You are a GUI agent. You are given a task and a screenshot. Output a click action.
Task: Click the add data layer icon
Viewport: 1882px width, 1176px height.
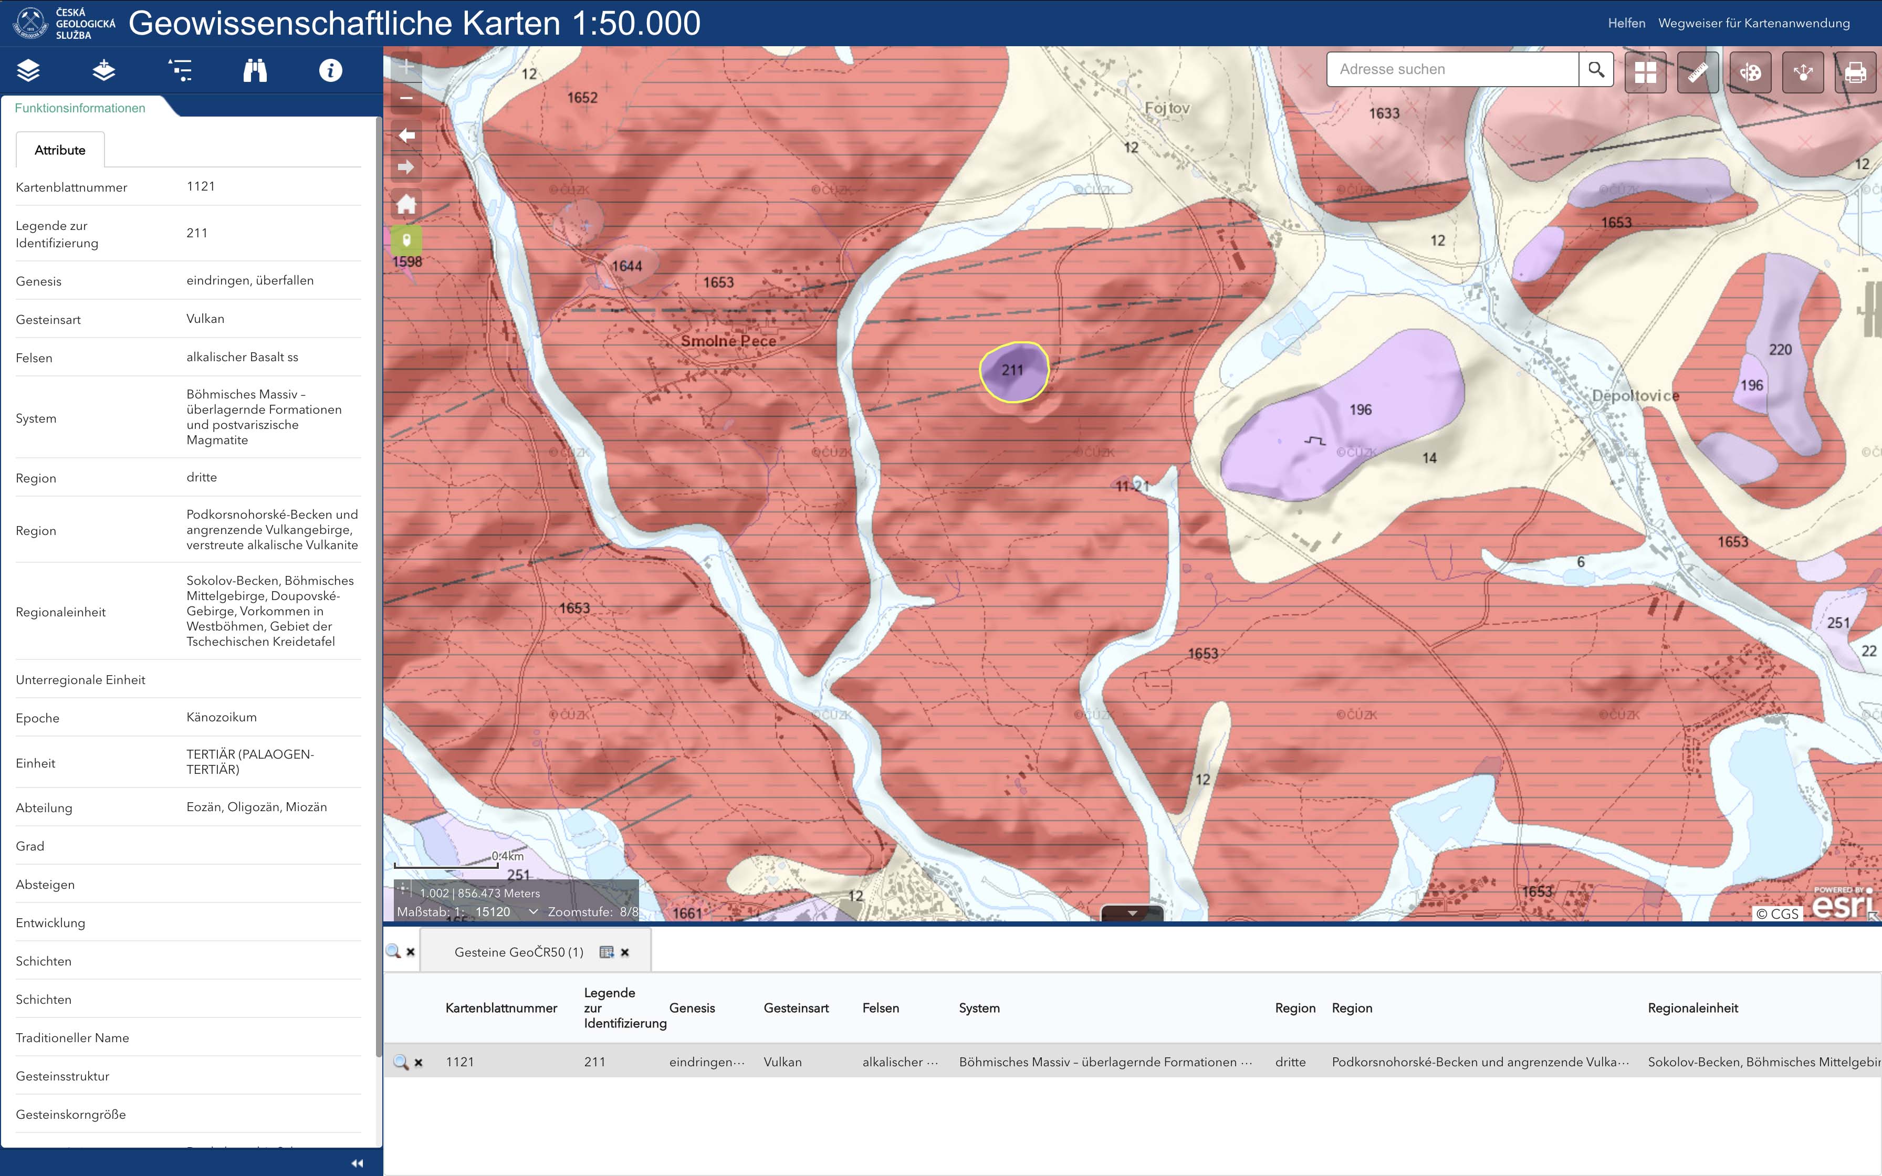point(103,71)
